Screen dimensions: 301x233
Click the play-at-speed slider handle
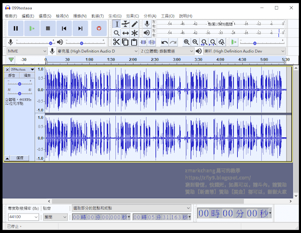(x=255, y=43)
